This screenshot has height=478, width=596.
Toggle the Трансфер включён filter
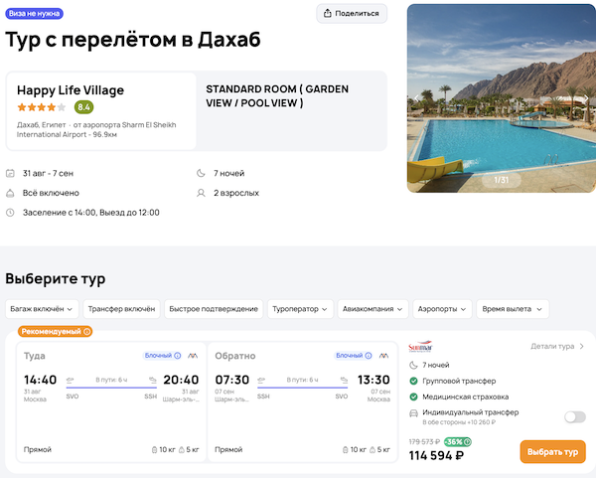pyautogui.click(x=120, y=309)
